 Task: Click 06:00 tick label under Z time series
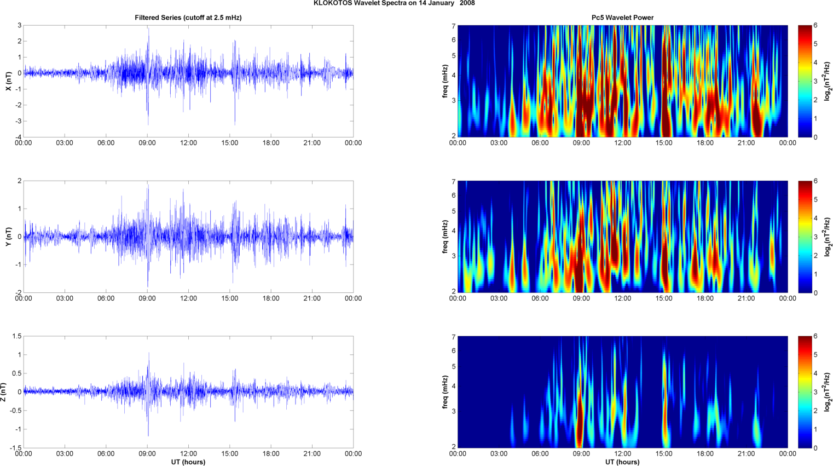tap(106, 453)
